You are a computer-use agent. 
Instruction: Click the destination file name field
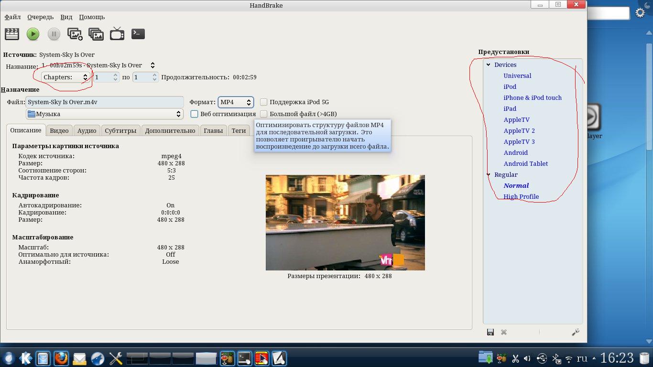(105, 102)
